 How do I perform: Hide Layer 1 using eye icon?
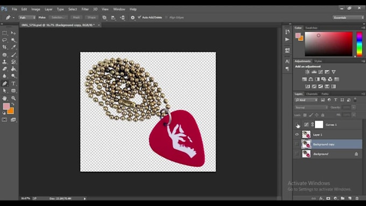coord(297,134)
